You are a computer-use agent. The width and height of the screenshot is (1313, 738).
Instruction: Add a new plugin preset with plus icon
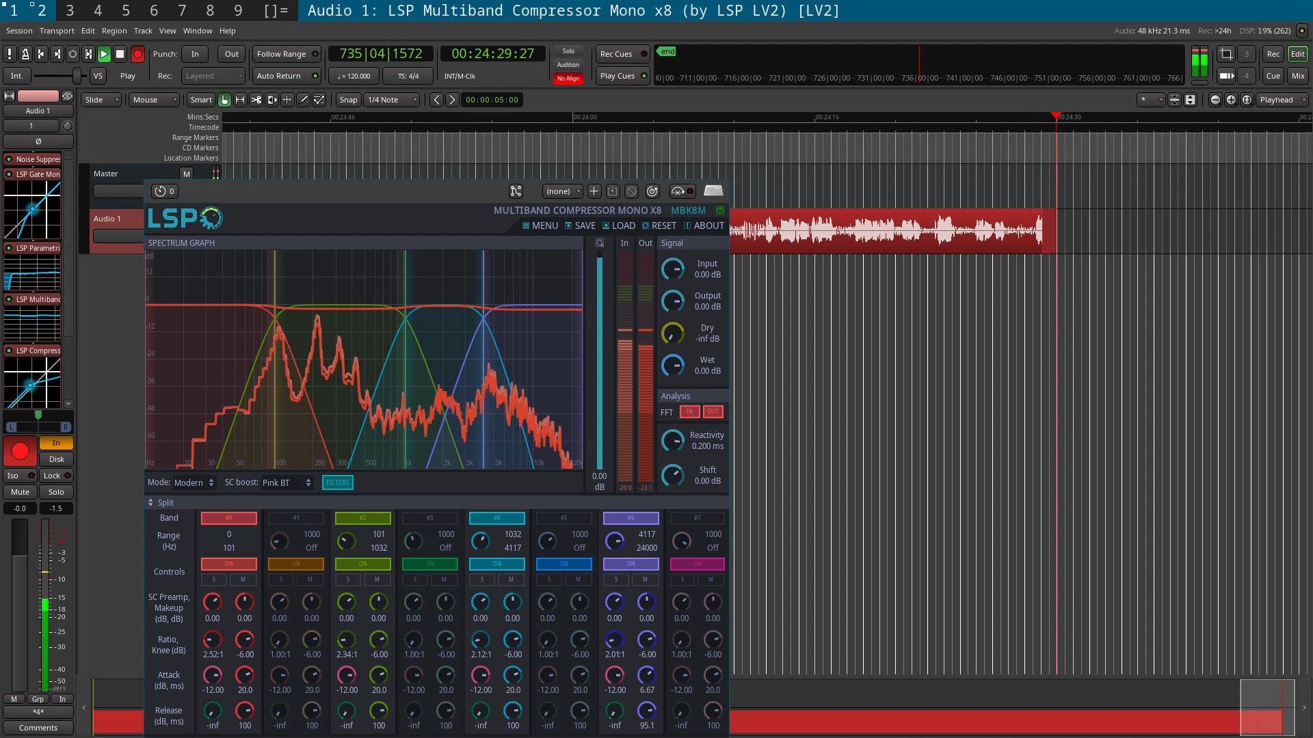click(594, 191)
